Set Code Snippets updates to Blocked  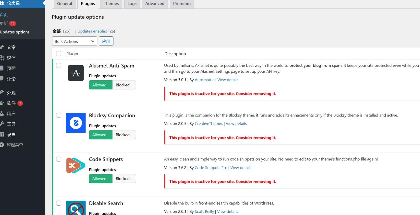[124, 179]
